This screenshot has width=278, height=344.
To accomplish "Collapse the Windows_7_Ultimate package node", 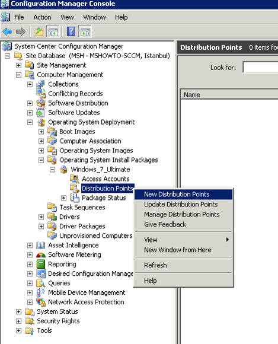I will [x=52, y=170].
